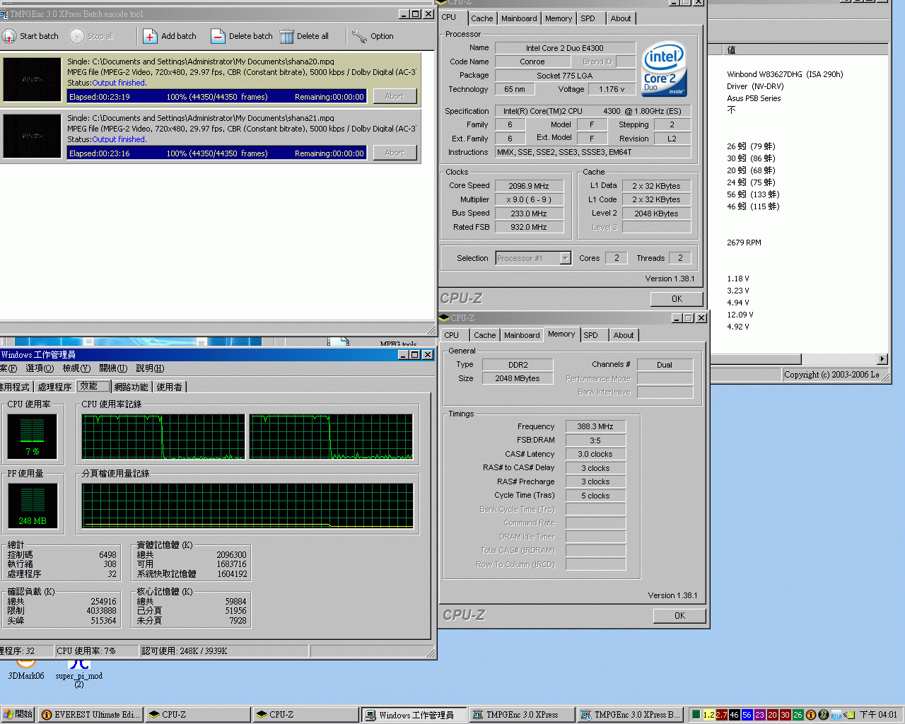Switch to 網路功能 tab in Task Manager
Viewport: 905px width, 724px height.
[x=132, y=387]
